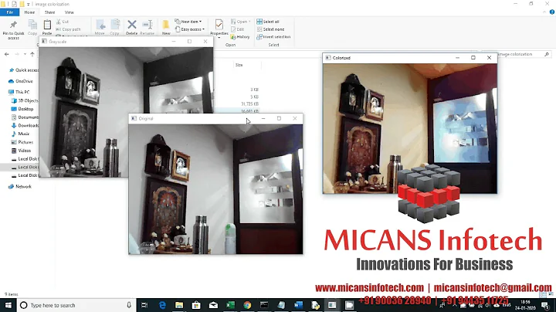Open Music in the sidebar

point(21,134)
